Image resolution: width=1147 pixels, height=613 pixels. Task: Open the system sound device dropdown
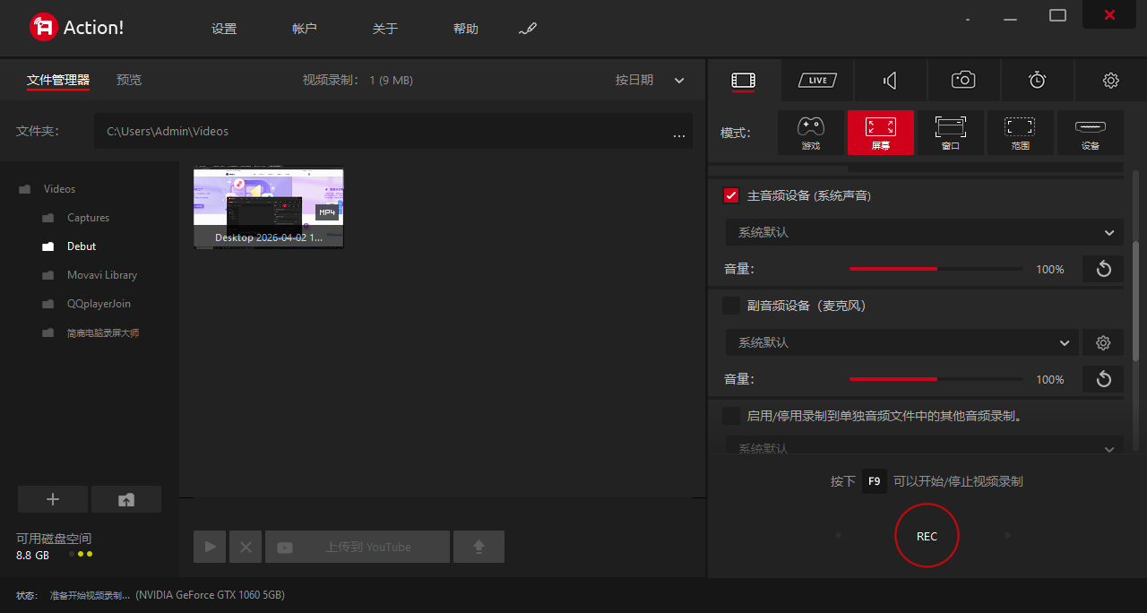(x=923, y=232)
